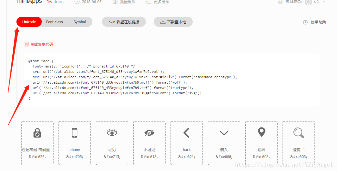Screen dimensions: 337x171
Task: Click the closed-eye collapse link icon
Action: point(112,22)
